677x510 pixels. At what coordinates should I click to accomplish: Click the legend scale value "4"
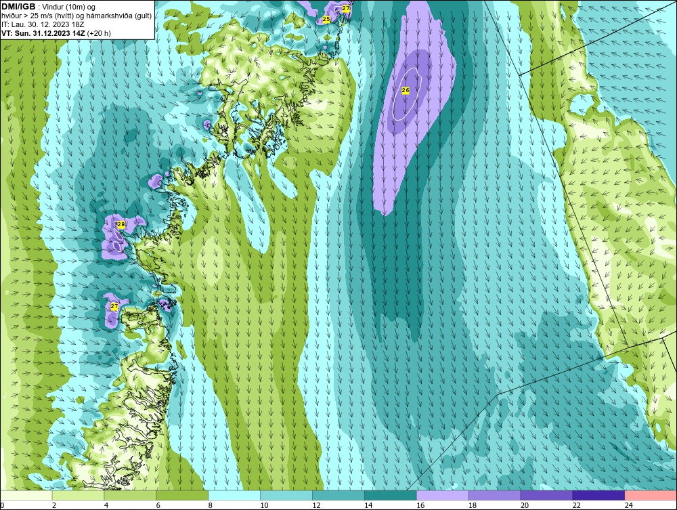pos(106,505)
